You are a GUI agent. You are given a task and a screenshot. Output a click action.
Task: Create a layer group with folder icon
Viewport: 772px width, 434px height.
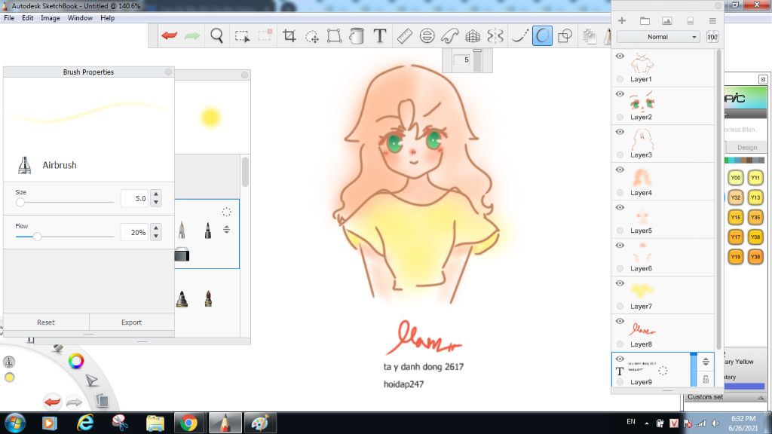coord(645,20)
